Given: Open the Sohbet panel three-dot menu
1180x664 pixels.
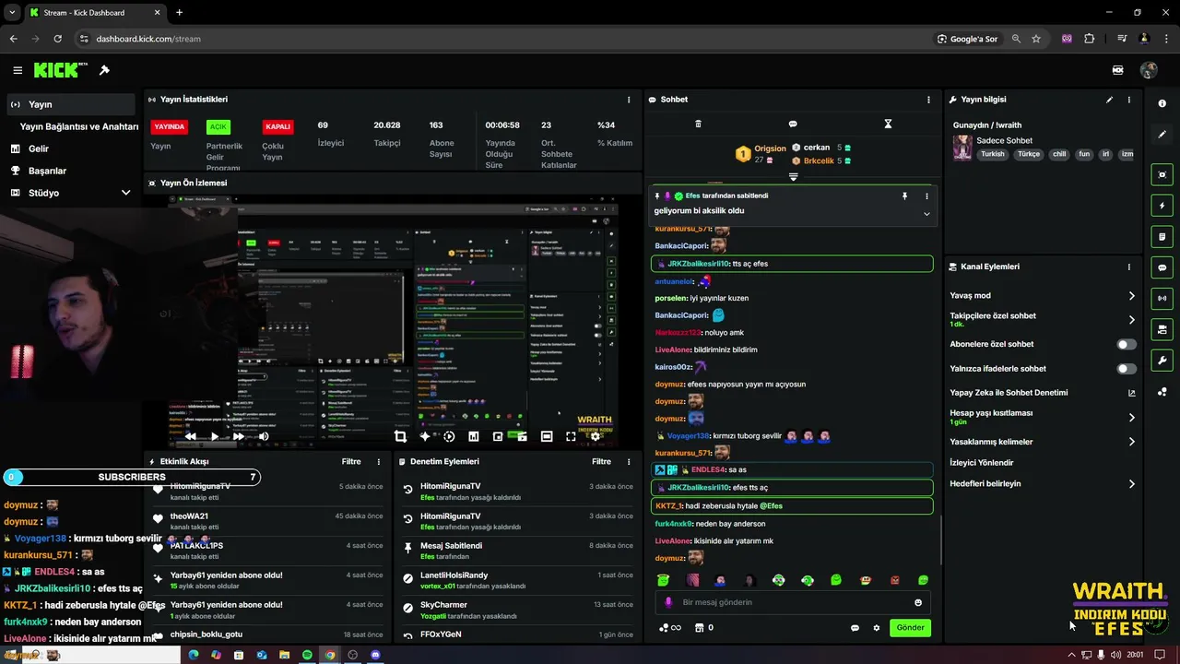Looking at the screenshot, I should coord(928,100).
